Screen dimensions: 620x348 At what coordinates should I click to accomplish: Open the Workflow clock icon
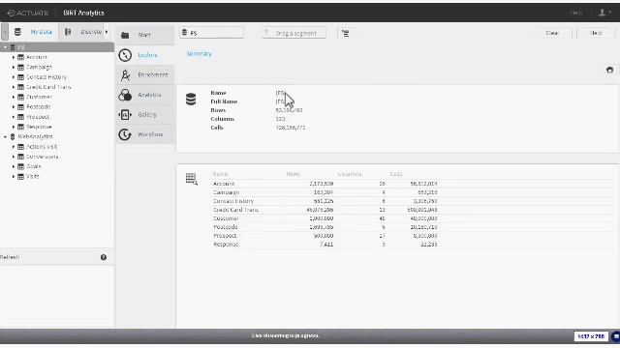coord(125,134)
